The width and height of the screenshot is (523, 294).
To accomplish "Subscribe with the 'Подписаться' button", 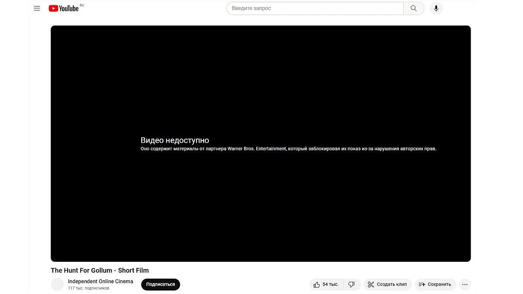I will 160,284.
